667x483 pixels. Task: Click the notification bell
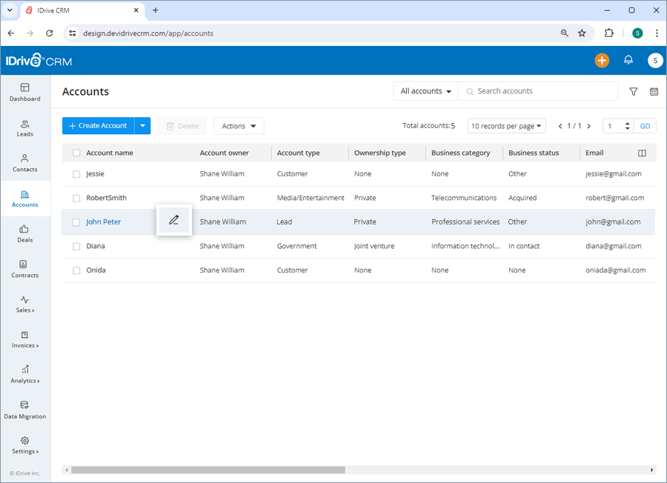pyautogui.click(x=628, y=60)
